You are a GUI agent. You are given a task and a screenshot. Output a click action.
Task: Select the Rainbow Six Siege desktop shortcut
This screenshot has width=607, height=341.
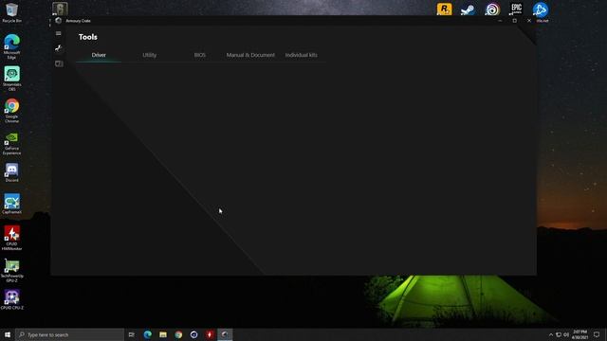pos(60,9)
